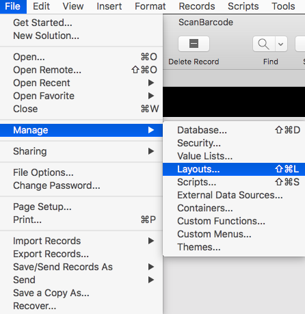Image resolution: width=305 pixels, height=314 pixels.
Task: Open Scripts... in Manage submenu
Action: (234, 182)
